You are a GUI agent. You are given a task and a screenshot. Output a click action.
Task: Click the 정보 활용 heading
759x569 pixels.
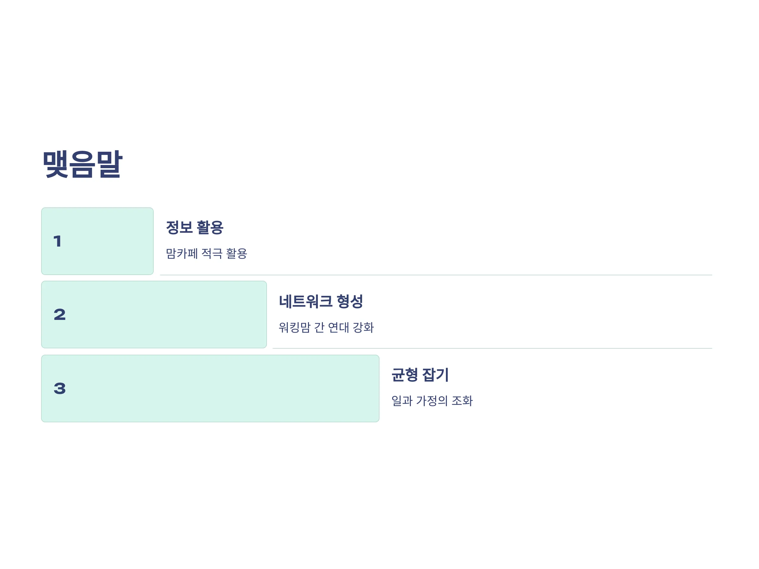(194, 227)
